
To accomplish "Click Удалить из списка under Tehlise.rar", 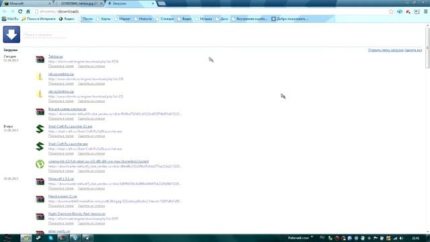I will point(91,66).
